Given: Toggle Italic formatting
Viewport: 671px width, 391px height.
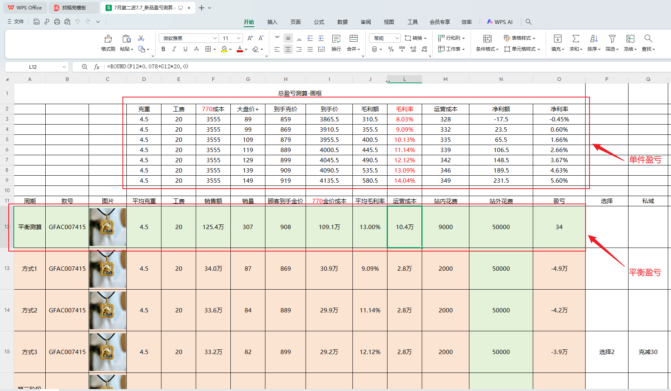Looking at the screenshot, I should [174, 49].
